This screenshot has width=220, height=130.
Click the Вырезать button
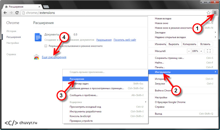174,44
